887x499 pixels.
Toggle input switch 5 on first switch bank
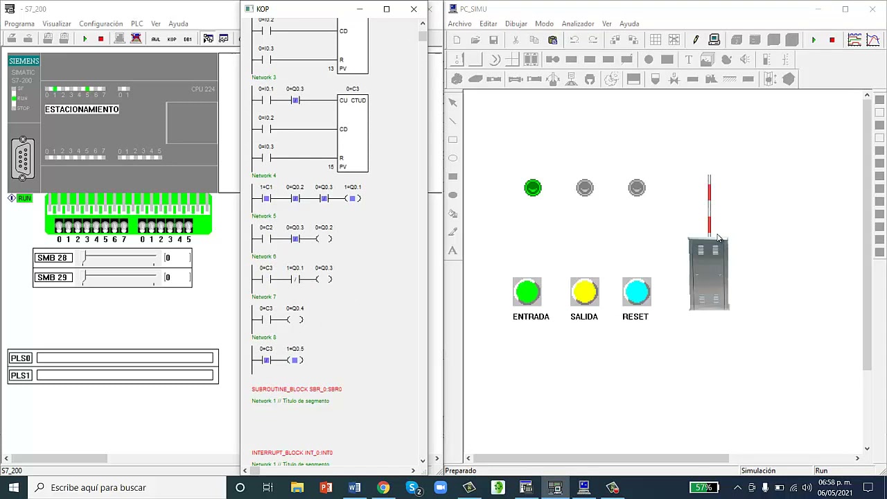tap(105, 227)
